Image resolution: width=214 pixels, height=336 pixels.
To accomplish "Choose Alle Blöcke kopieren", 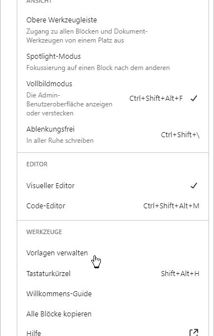I will tap(113, 314).
